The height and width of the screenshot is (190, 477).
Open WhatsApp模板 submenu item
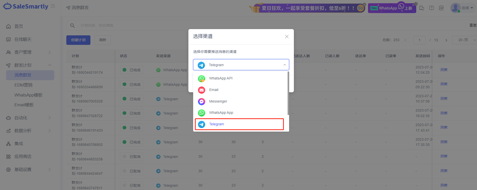(28, 95)
